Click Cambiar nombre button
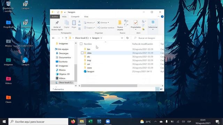Viewport: 223px width, 125px height. pos(106,28)
